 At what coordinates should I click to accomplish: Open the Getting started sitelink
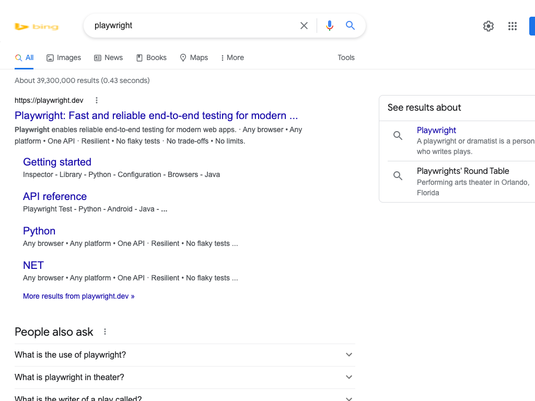(57, 162)
